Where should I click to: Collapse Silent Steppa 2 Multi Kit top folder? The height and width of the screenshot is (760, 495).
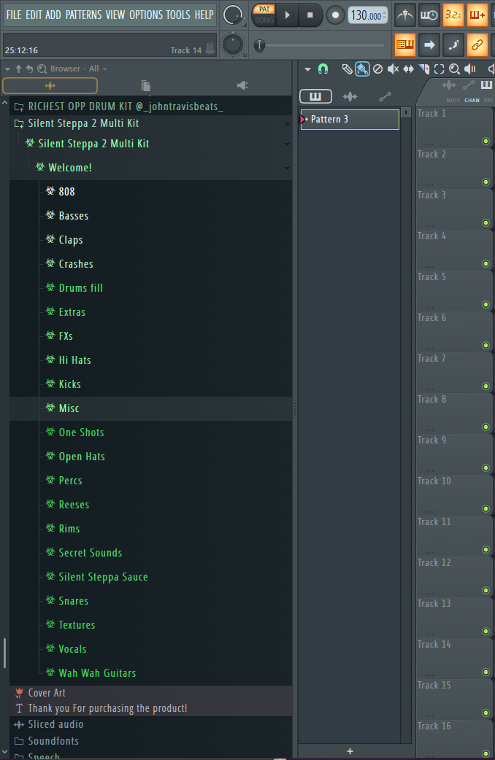pos(287,124)
